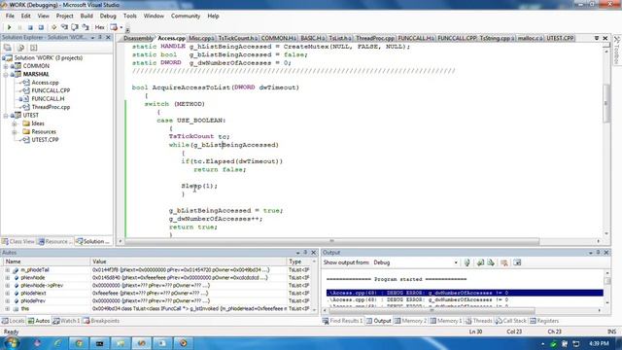Click the Restart debugging toolbar icon

click(41, 27)
